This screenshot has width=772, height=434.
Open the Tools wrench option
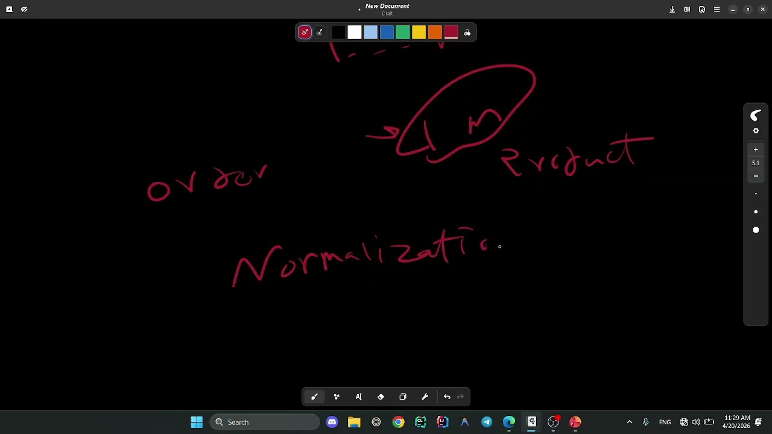point(425,397)
